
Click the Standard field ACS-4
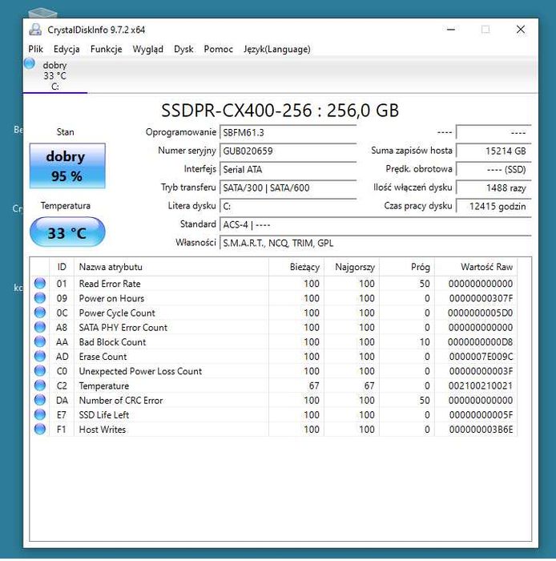pos(376,224)
